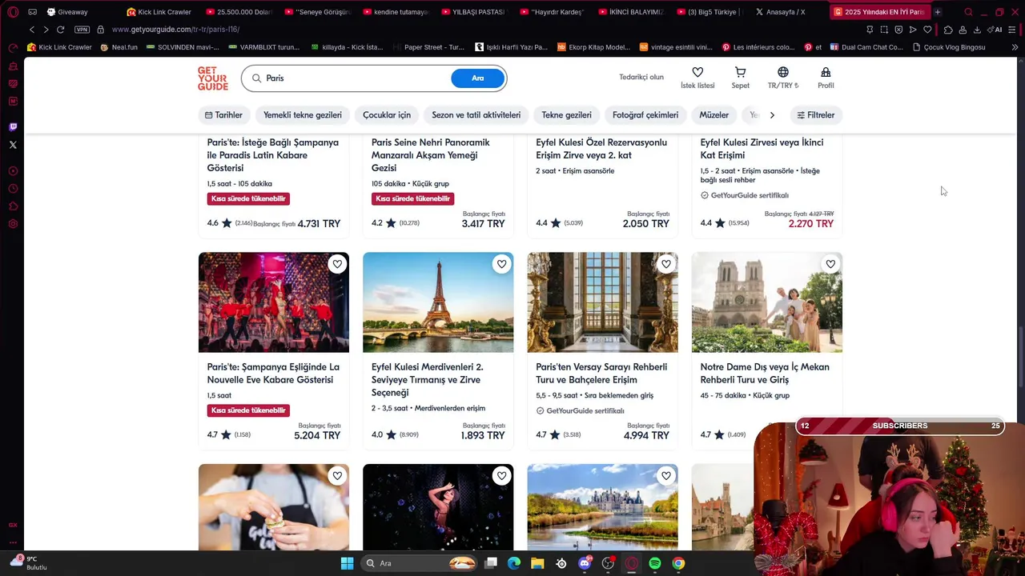The width and height of the screenshot is (1025, 576).
Task: Favorite the Versay Sarayı tour heart
Action: pos(665,264)
